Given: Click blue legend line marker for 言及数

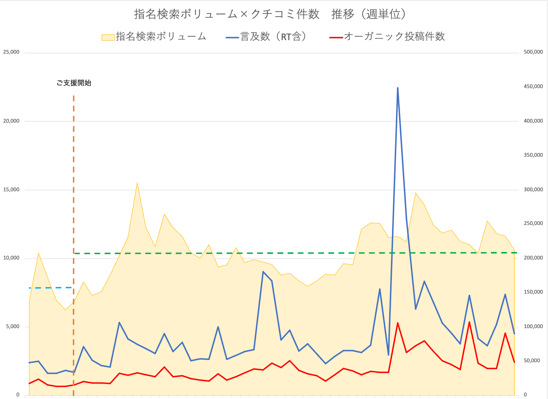Looking at the screenshot, I should pos(232,37).
